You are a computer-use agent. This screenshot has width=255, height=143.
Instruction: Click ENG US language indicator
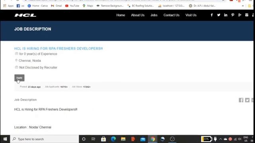pyautogui.click(x=246, y=139)
